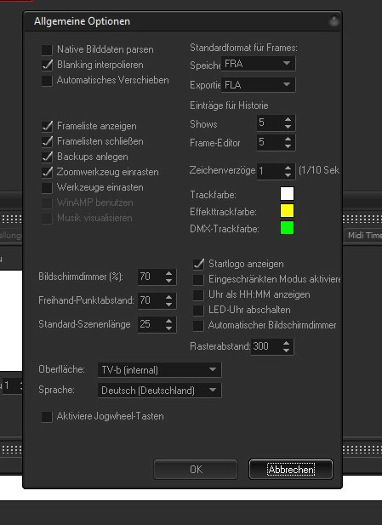382x525 pixels.
Task: Check Aktiviere Jogwheel-Tasten box
Action: (47, 417)
